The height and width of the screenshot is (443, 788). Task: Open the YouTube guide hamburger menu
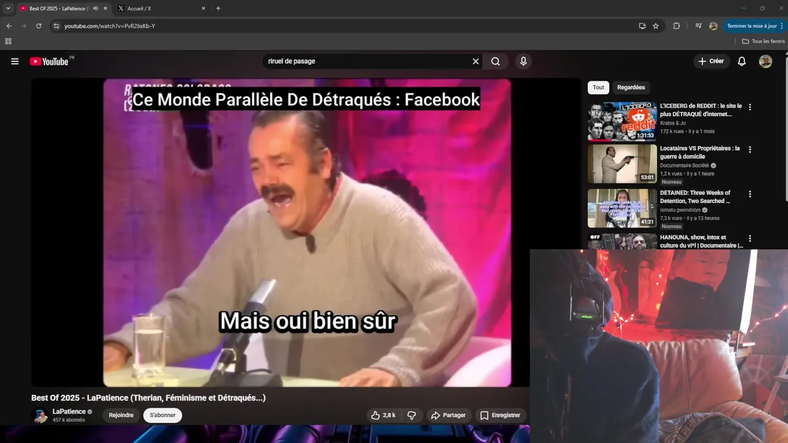tap(15, 62)
